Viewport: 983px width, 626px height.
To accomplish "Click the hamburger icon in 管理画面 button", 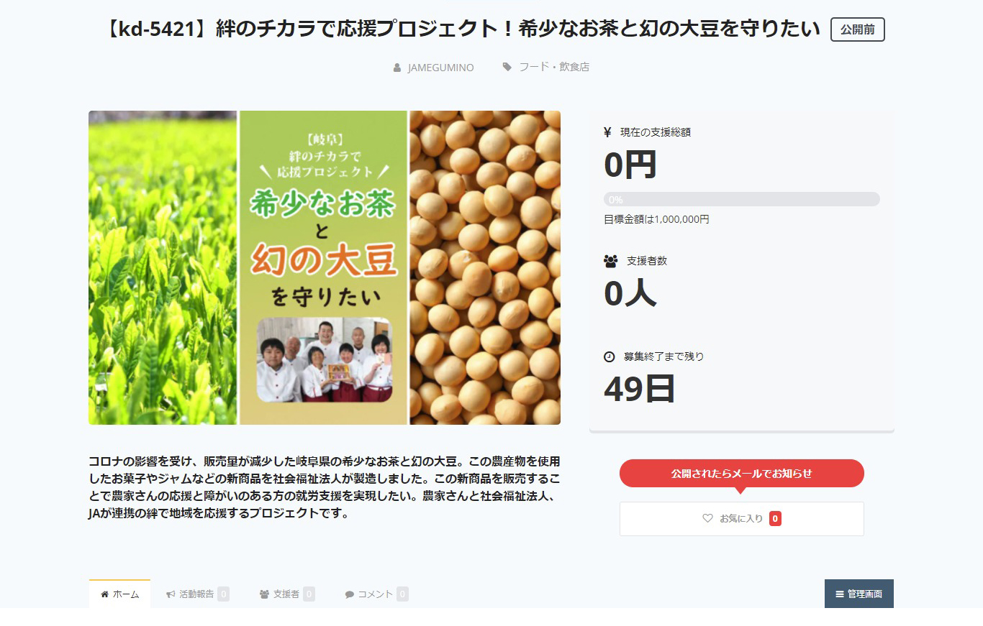I will click(840, 594).
